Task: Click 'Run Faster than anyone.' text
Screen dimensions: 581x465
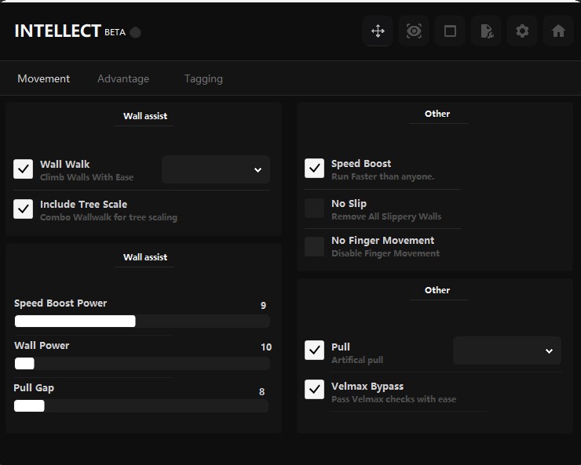Action: point(383,176)
